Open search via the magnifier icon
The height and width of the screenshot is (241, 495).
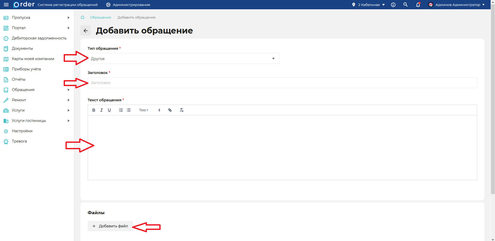click(x=406, y=5)
